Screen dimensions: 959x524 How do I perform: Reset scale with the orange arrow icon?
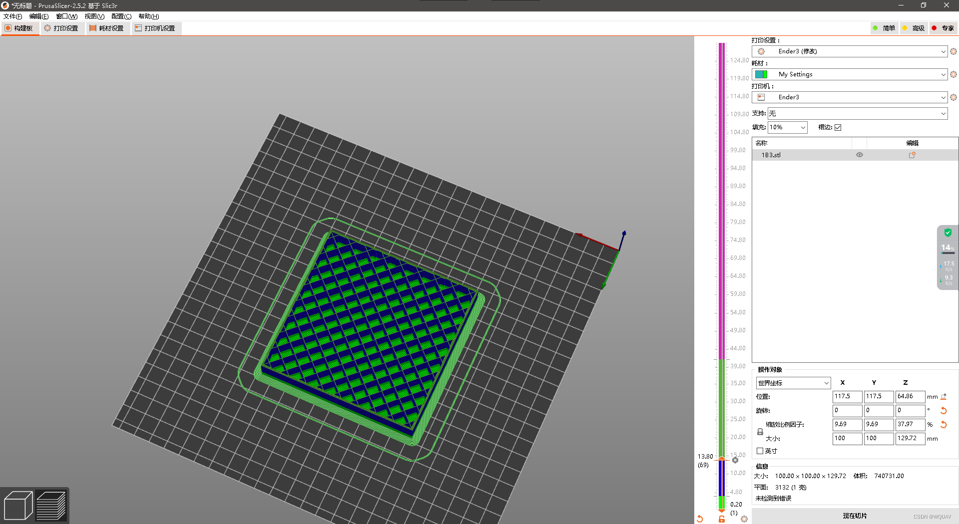[944, 425]
